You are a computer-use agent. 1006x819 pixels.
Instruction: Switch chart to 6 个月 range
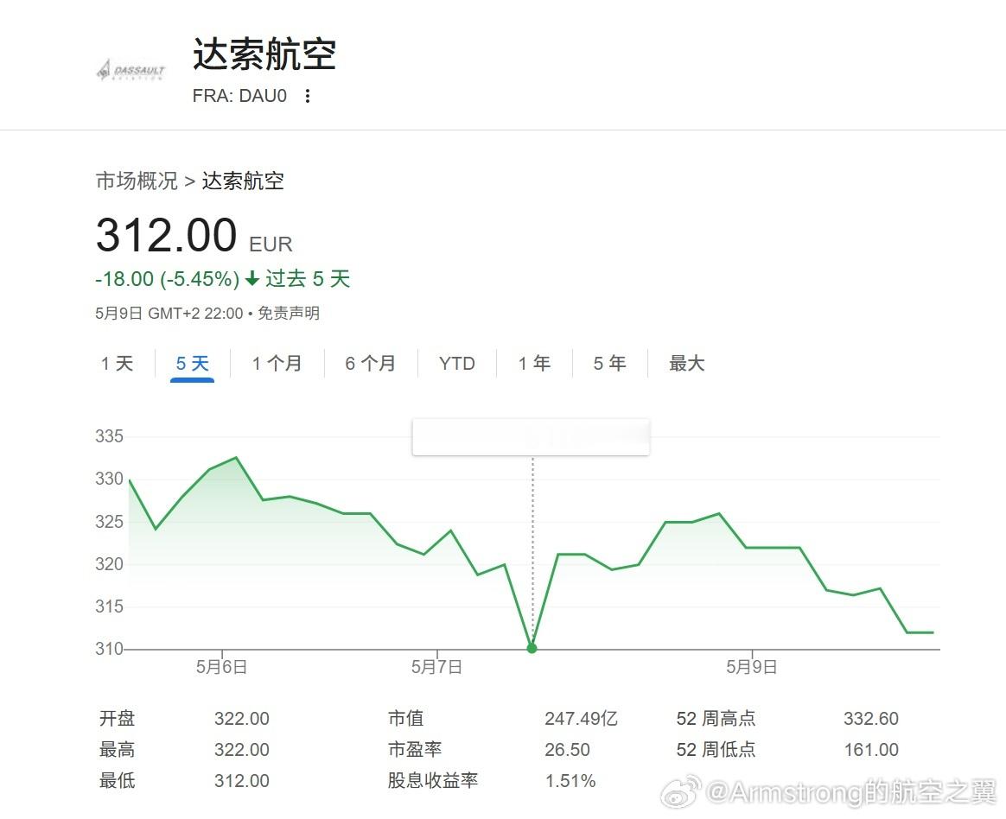tap(370, 364)
